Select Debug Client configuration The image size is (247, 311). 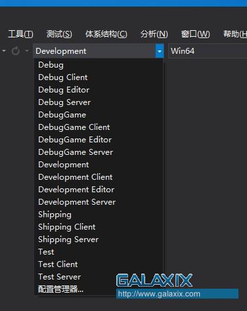(x=99, y=77)
